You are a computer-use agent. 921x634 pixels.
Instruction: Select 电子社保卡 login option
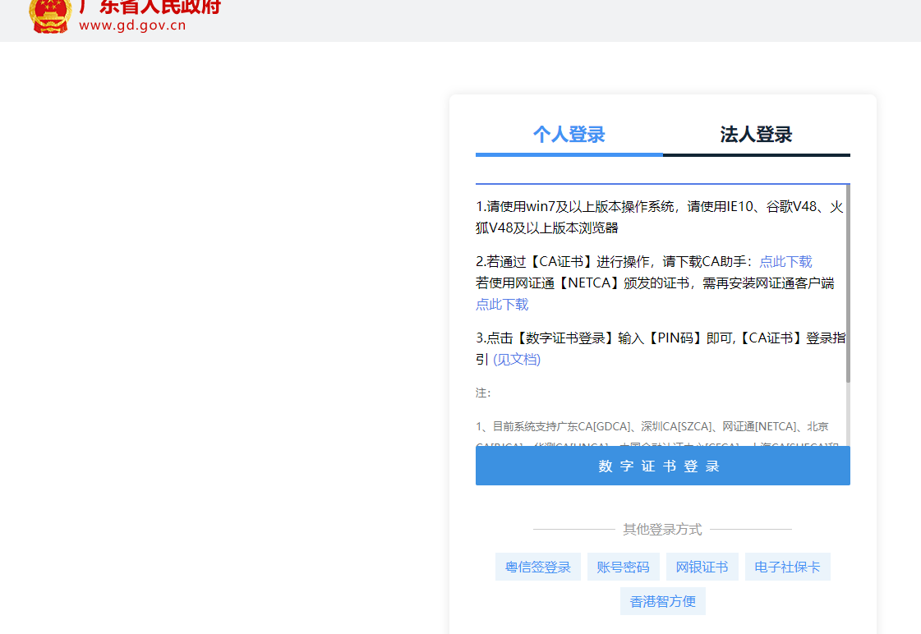pos(787,567)
